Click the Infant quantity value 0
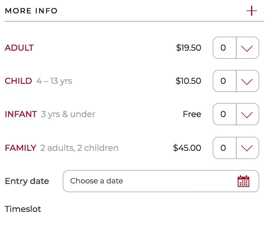The image size is (265, 230). click(x=223, y=114)
